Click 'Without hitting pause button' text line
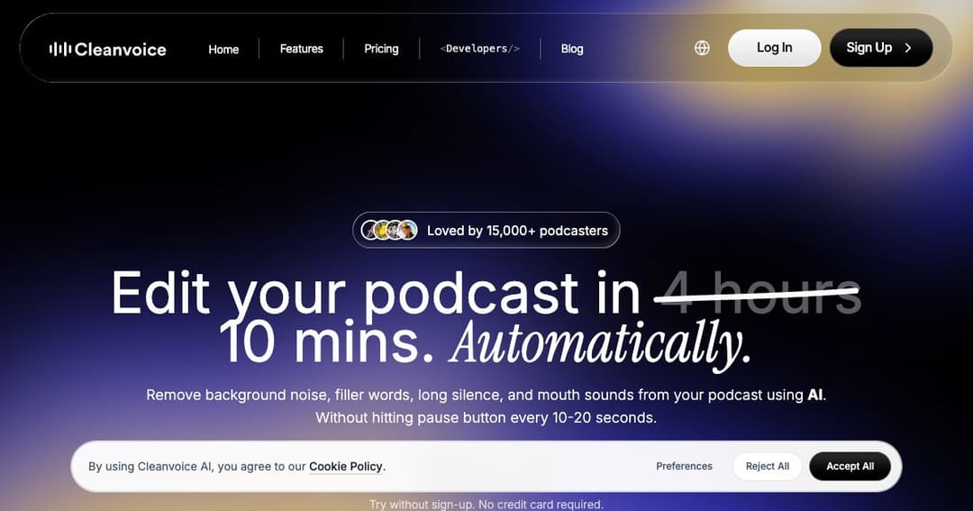Screen dimensions: 973x511 tap(486, 417)
